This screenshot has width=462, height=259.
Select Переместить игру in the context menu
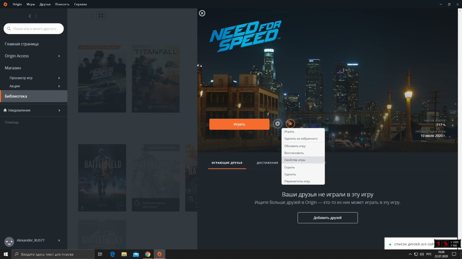click(x=303, y=181)
